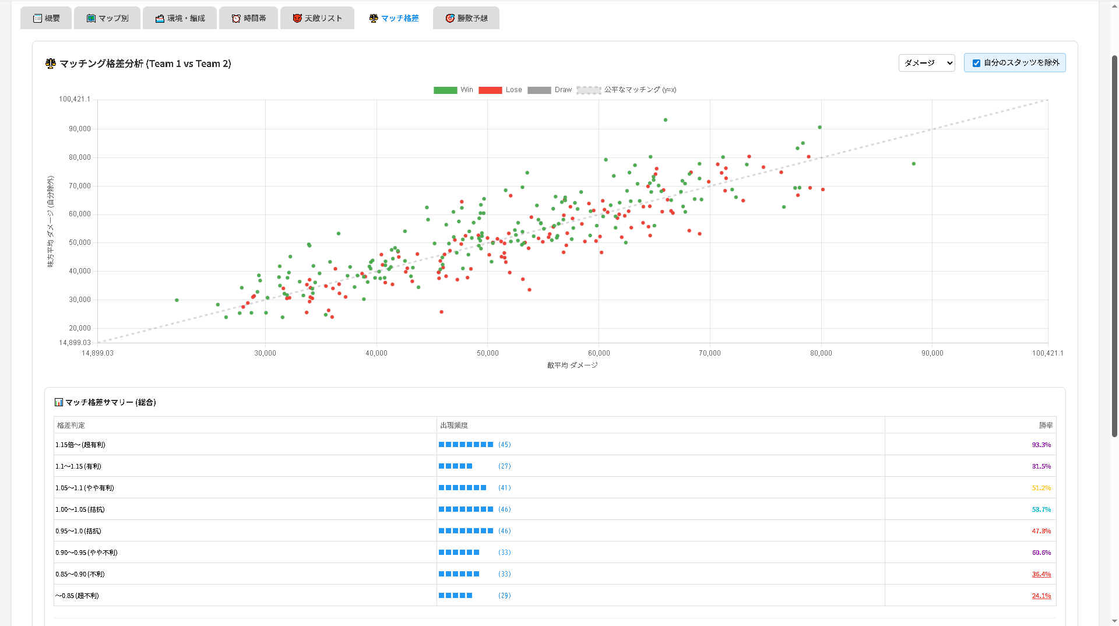Toggle the Win series in chart legend
1119x626 pixels.
(453, 90)
